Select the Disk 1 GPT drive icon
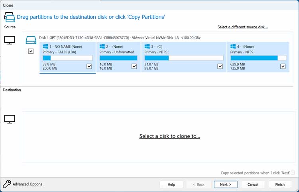The width and height of the screenshot is (299, 192). [31, 40]
